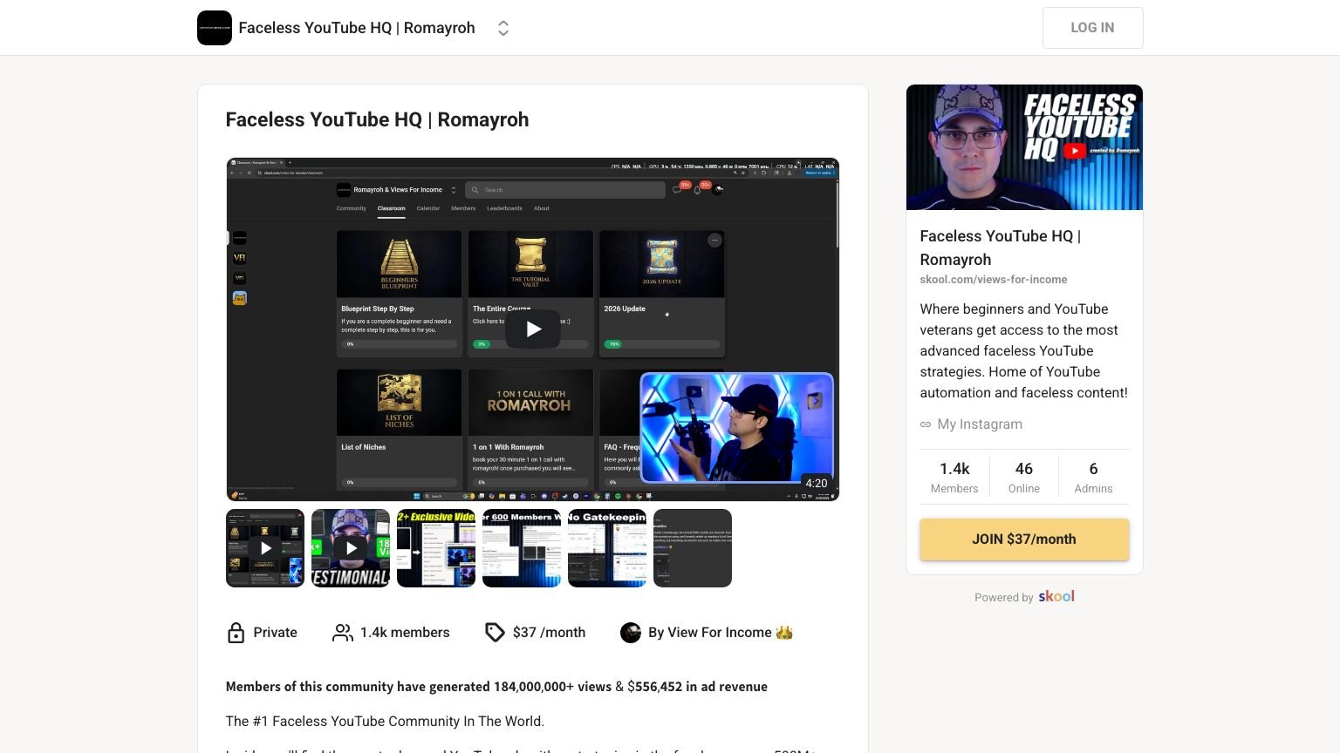Screen dimensions: 1340x753
Task: Click the 1.4k members text
Action: point(405,633)
